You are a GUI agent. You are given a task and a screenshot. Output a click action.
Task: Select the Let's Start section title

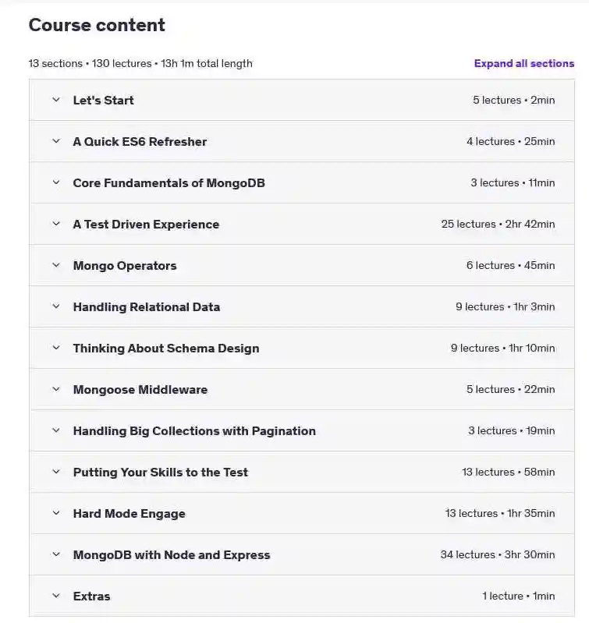pos(103,100)
